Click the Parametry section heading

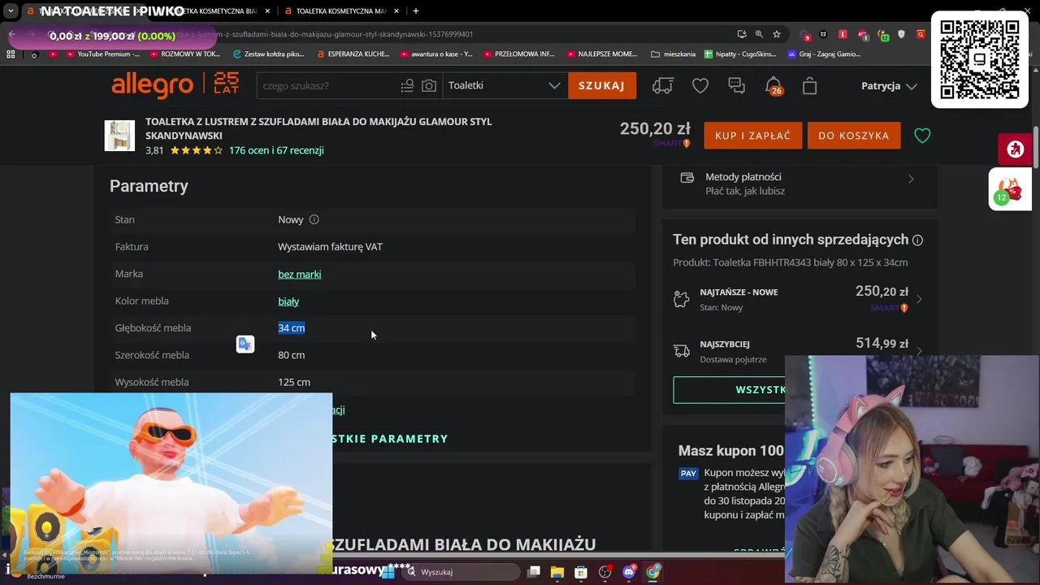149,186
